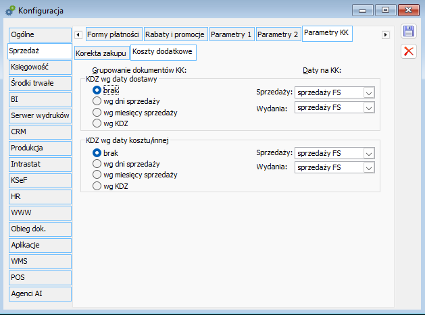The width and height of the screenshot is (425, 315).
Task: Open the Wydania dropdown in KDZ wg daty dostawy
Action: (x=368, y=108)
